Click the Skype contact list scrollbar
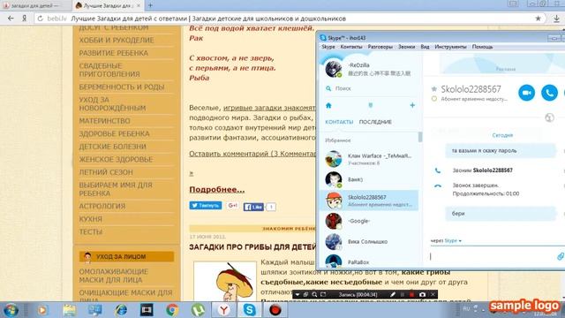Image resolution: width=565 pixels, height=318 pixels. 420,137
